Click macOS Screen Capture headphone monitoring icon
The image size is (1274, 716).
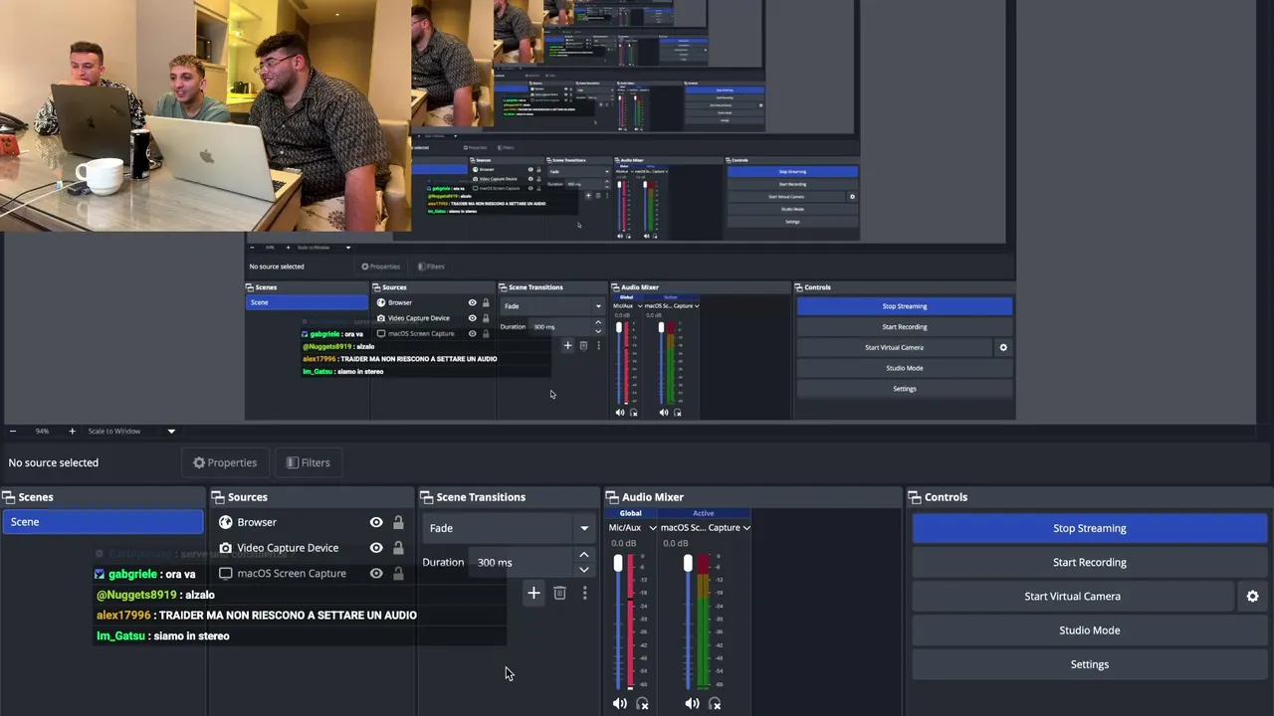[x=714, y=704]
